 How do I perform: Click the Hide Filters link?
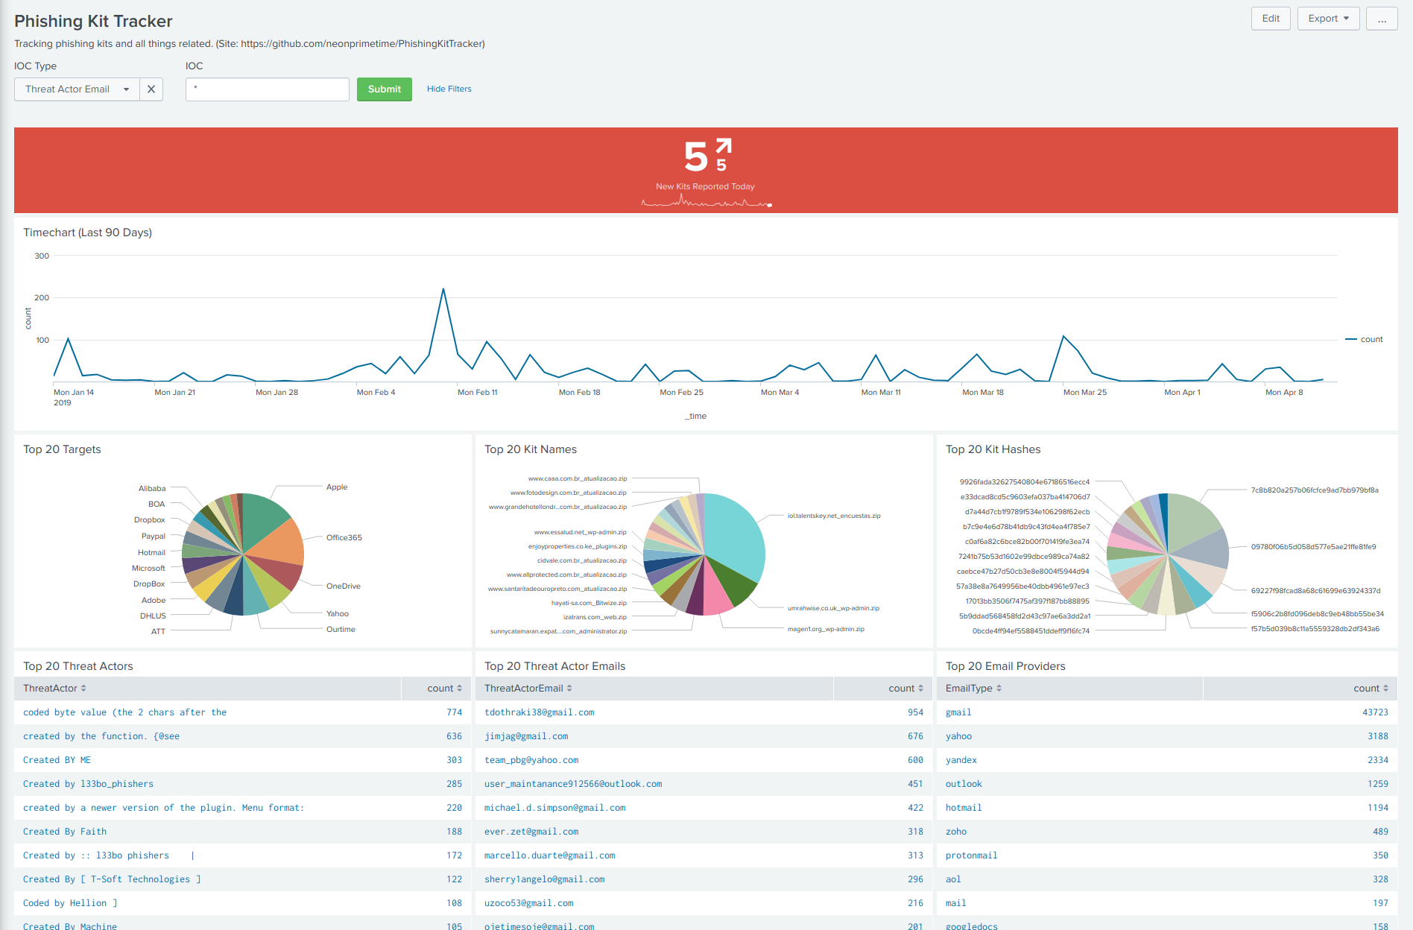[x=449, y=89]
